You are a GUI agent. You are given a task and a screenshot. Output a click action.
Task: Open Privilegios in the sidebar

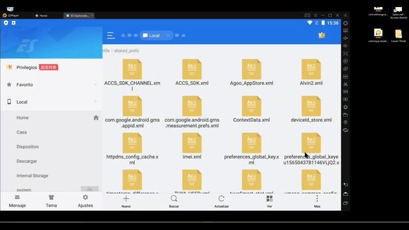point(51,67)
